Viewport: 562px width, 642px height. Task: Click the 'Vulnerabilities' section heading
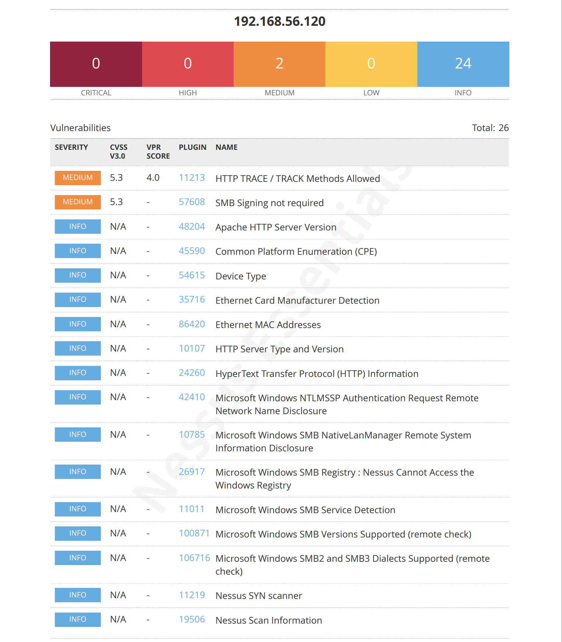[x=80, y=128]
